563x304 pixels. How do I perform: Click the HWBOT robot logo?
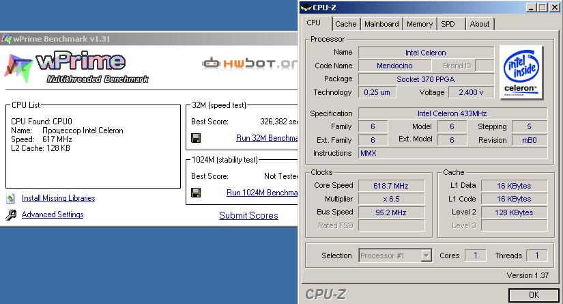tap(210, 63)
